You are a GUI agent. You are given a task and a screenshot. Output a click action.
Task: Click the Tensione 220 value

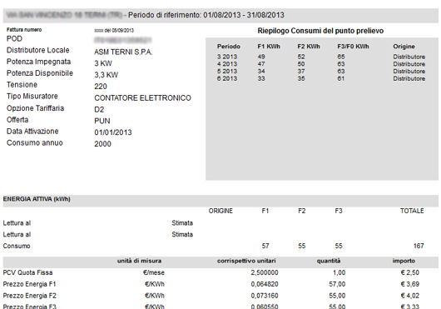[x=101, y=87]
